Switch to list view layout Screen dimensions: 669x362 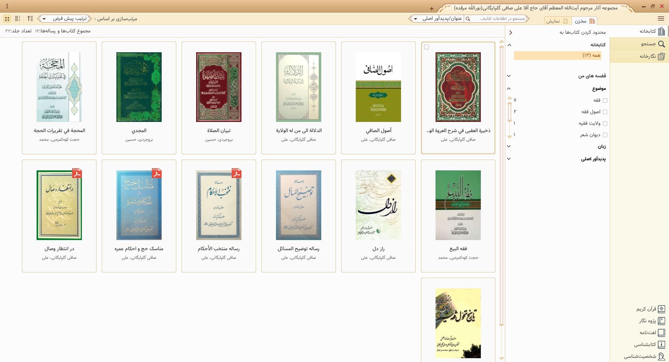(18, 19)
